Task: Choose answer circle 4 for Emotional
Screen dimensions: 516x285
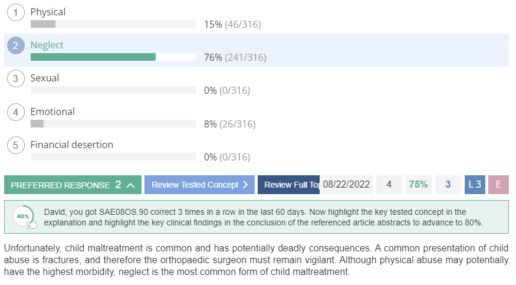Action: click(16, 112)
